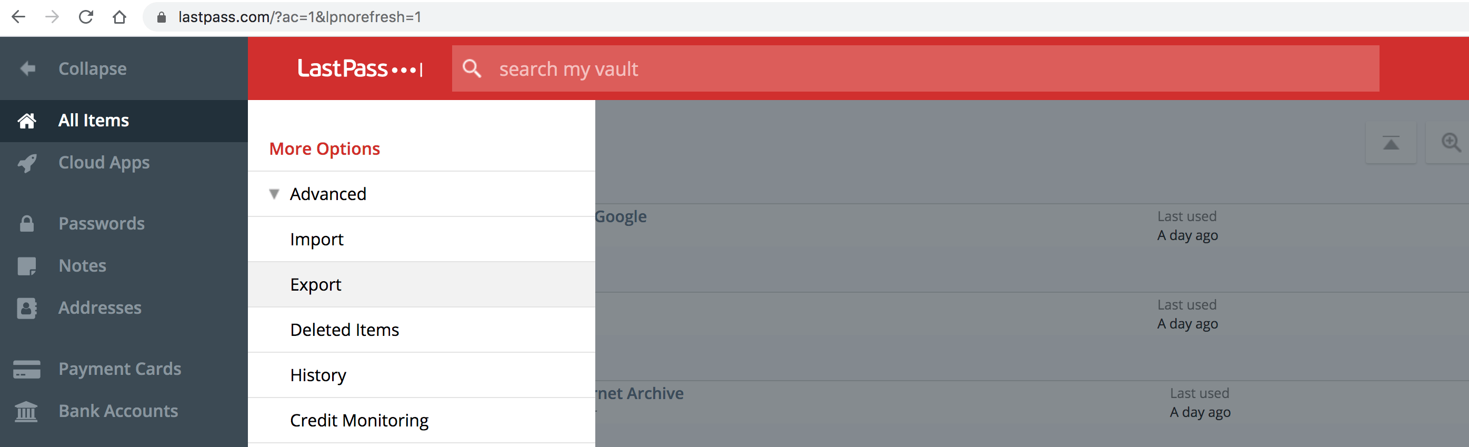Reload the page in browser
This screenshot has height=447, width=1469.
click(x=86, y=17)
